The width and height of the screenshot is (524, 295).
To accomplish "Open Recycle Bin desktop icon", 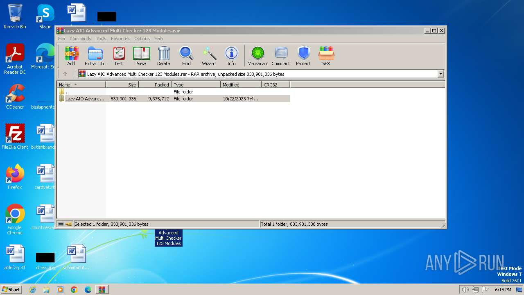I will tap(15, 16).
